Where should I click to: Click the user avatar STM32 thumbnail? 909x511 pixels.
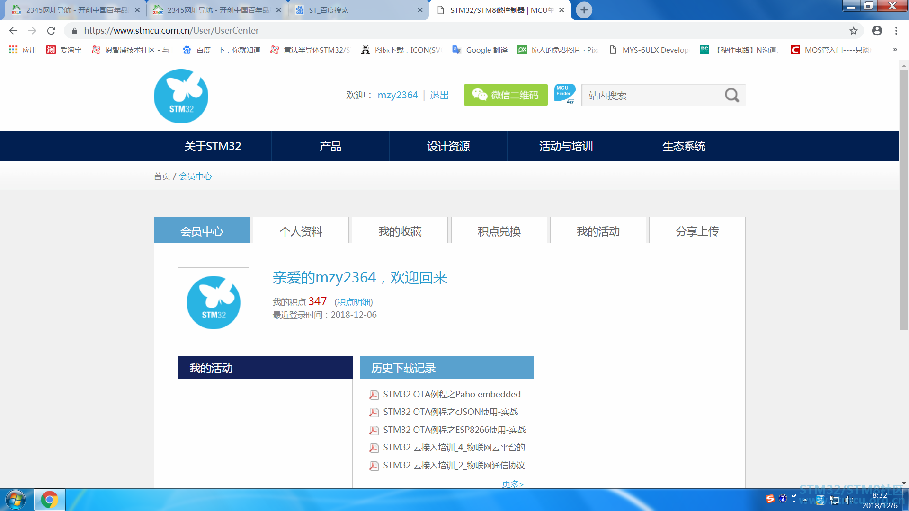[x=214, y=303]
